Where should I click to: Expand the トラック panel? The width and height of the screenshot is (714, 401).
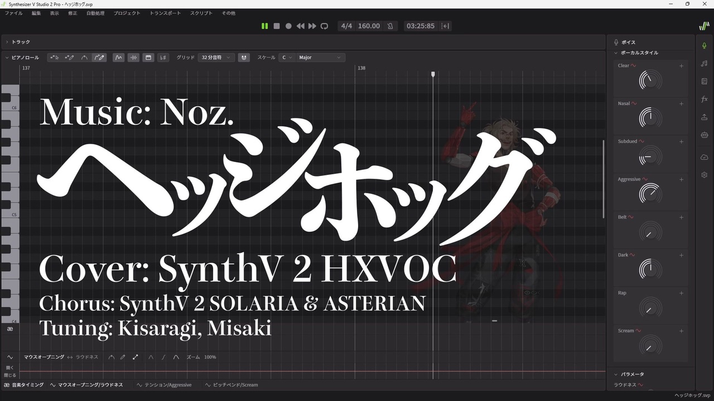7,42
